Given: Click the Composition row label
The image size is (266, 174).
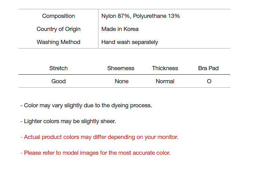Looking at the screenshot, I should pyautogui.click(x=58, y=16).
